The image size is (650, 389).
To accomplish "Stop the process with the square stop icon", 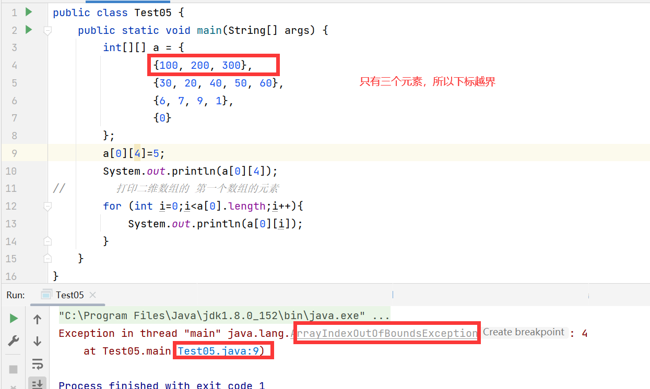I will click(14, 369).
